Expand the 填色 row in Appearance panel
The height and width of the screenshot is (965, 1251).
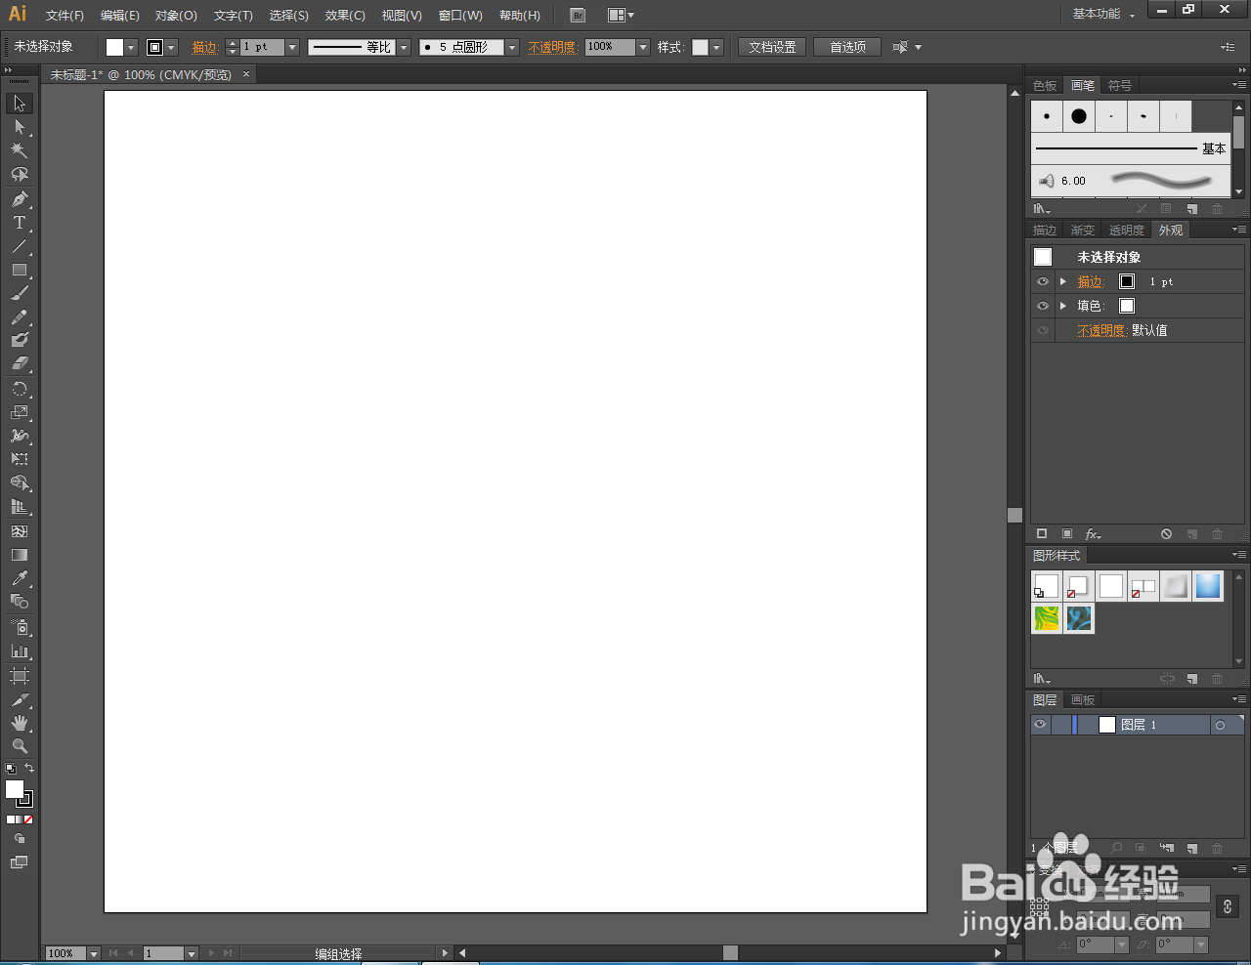(x=1063, y=306)
